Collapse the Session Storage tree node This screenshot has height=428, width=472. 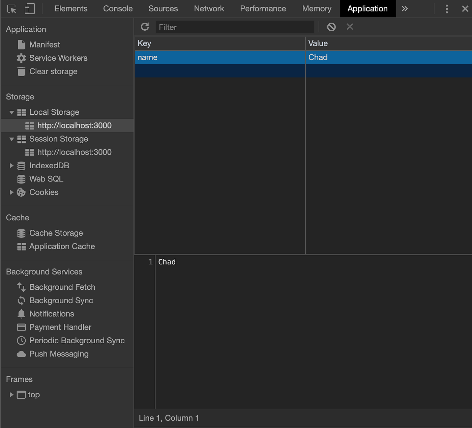point(11,139)
